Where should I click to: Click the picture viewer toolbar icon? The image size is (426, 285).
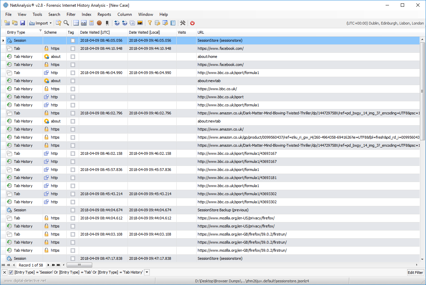pos(140,23)
